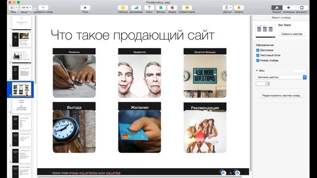Viewport: 317px width, 178px height.
Task: Toggle the Заголовок checkbox
Action: coord(258,50)
